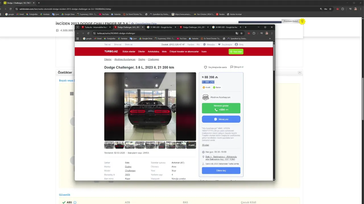This screenshot has height=204, width=364.
Task: Click the Atodrive Azərbaycan breadcrumb
Action: pos(125,59)
